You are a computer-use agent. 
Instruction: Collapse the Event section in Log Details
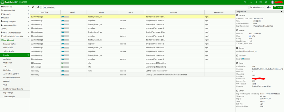[237, 63]
